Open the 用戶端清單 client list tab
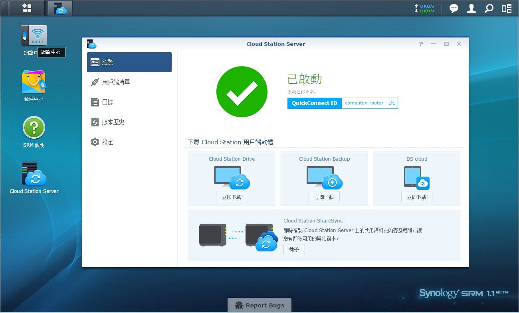 (129, 82)
